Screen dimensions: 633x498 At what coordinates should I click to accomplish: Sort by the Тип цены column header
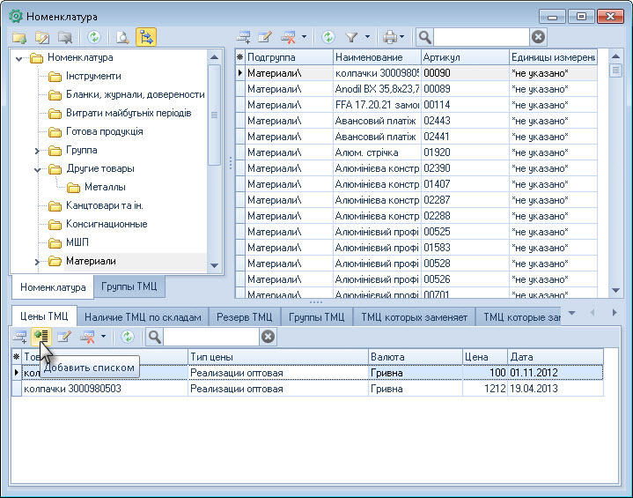[x=278, y=357]
